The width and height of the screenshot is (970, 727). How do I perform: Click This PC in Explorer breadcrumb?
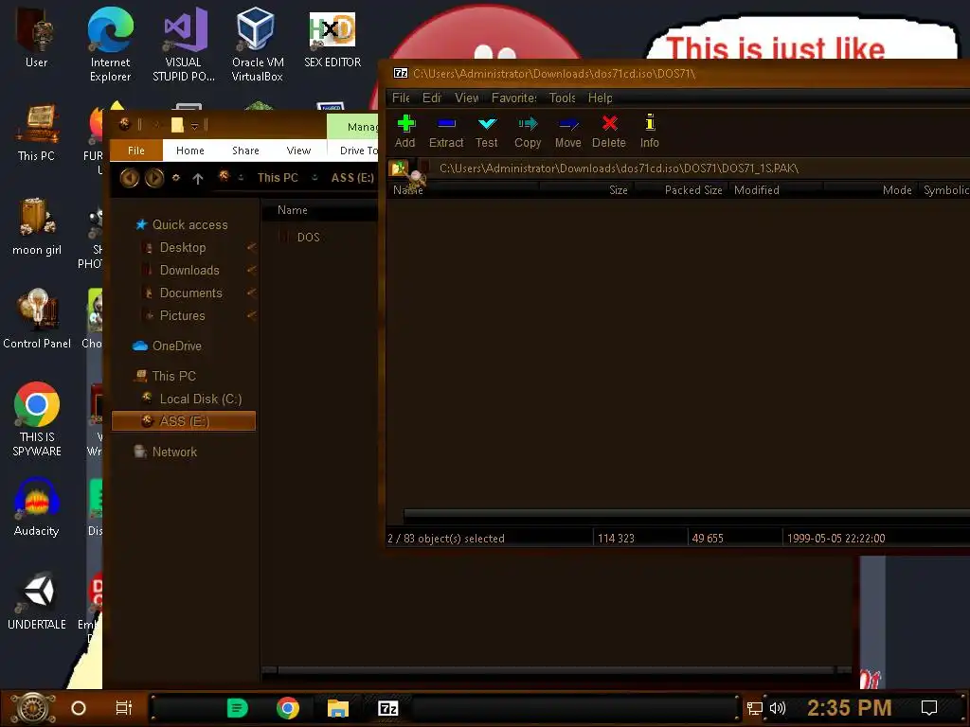click(x=278, y=178)
